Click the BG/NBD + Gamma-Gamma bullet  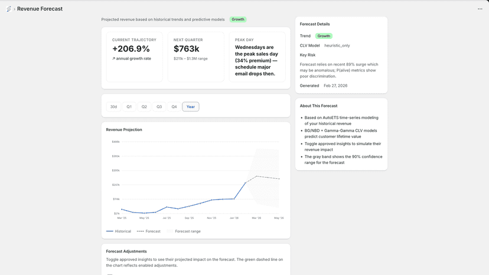coord(341,133)
